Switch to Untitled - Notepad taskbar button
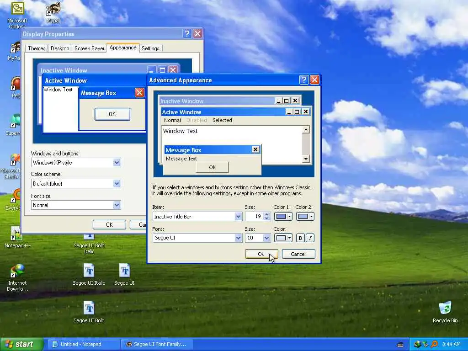The height and width of the screenshot is (351, 468). point(83,344)
